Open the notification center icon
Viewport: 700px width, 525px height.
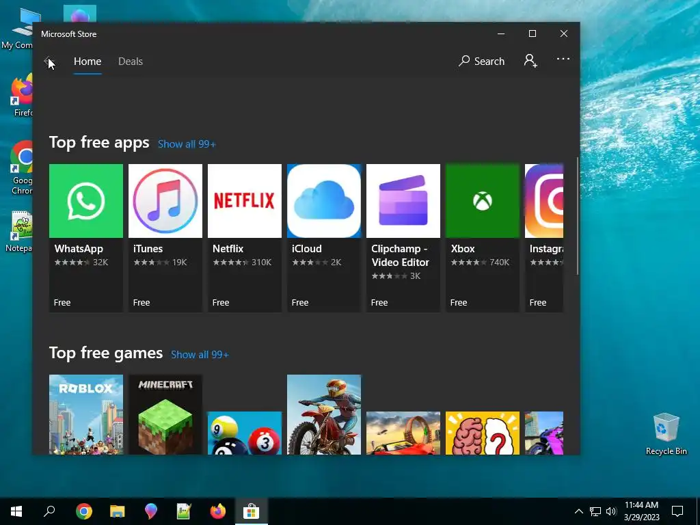(677, 511)
